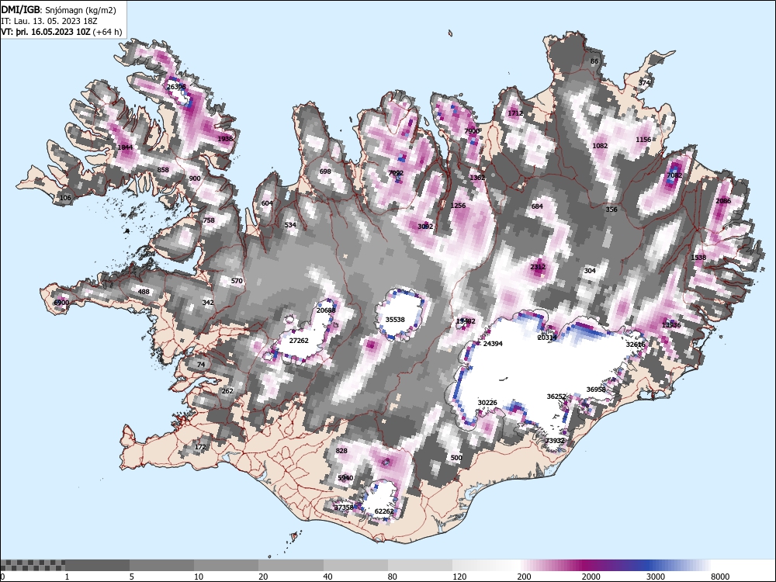The height and width of the screenshot is (582, 776).
Task: Click the map value '500'
Action: [x=456, y=458]
